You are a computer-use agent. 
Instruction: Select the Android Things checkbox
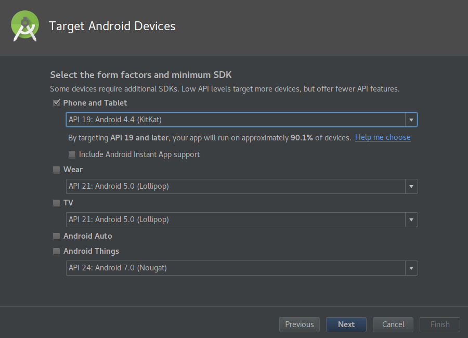pyautogui.click(x=56, y=251)
